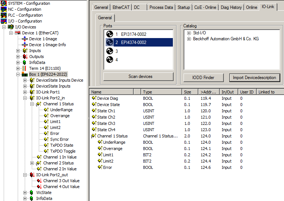Sort table by Type column header
The image size is (284, 201).
[161, 92]
